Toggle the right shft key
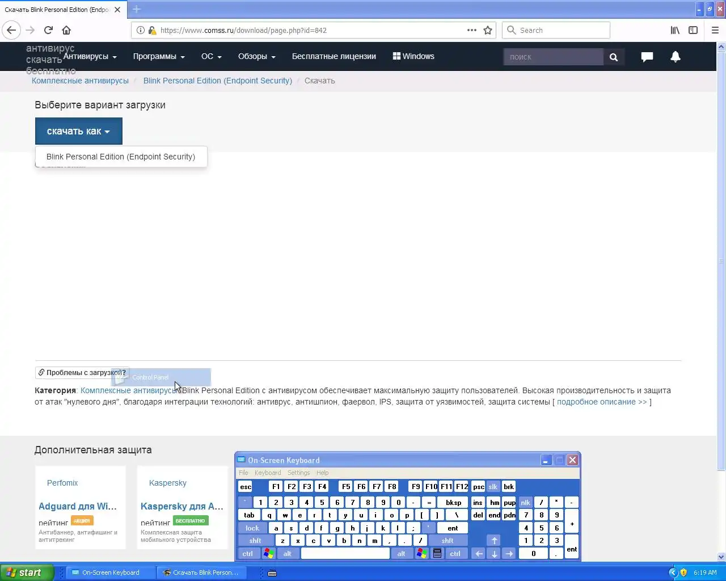Viewport: 726px width, 581px height. pyautogui.click(x=448, y=540)
